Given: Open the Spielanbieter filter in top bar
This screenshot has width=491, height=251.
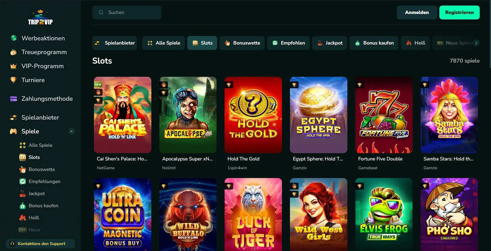Looking at the screenshot, I should [115, 43].
